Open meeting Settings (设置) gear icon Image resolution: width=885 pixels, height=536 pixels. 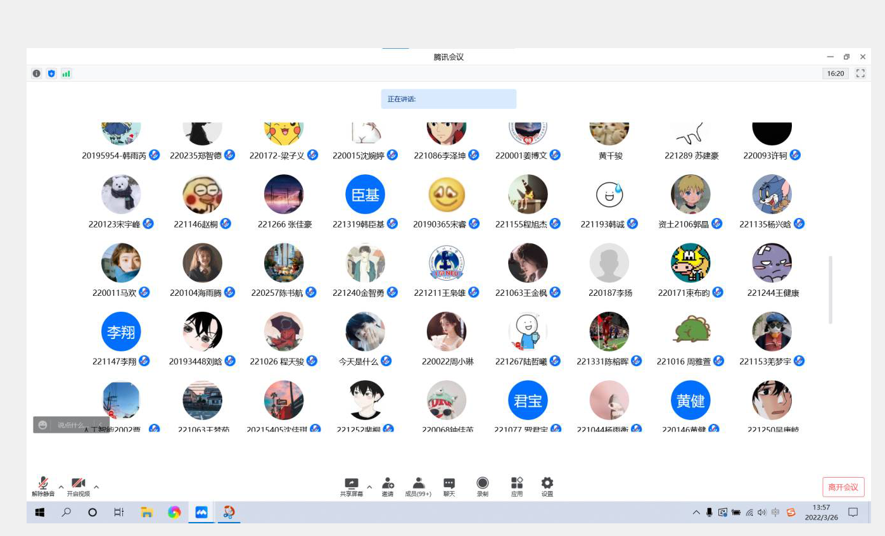pyautogui.click(x=547, y=484)
